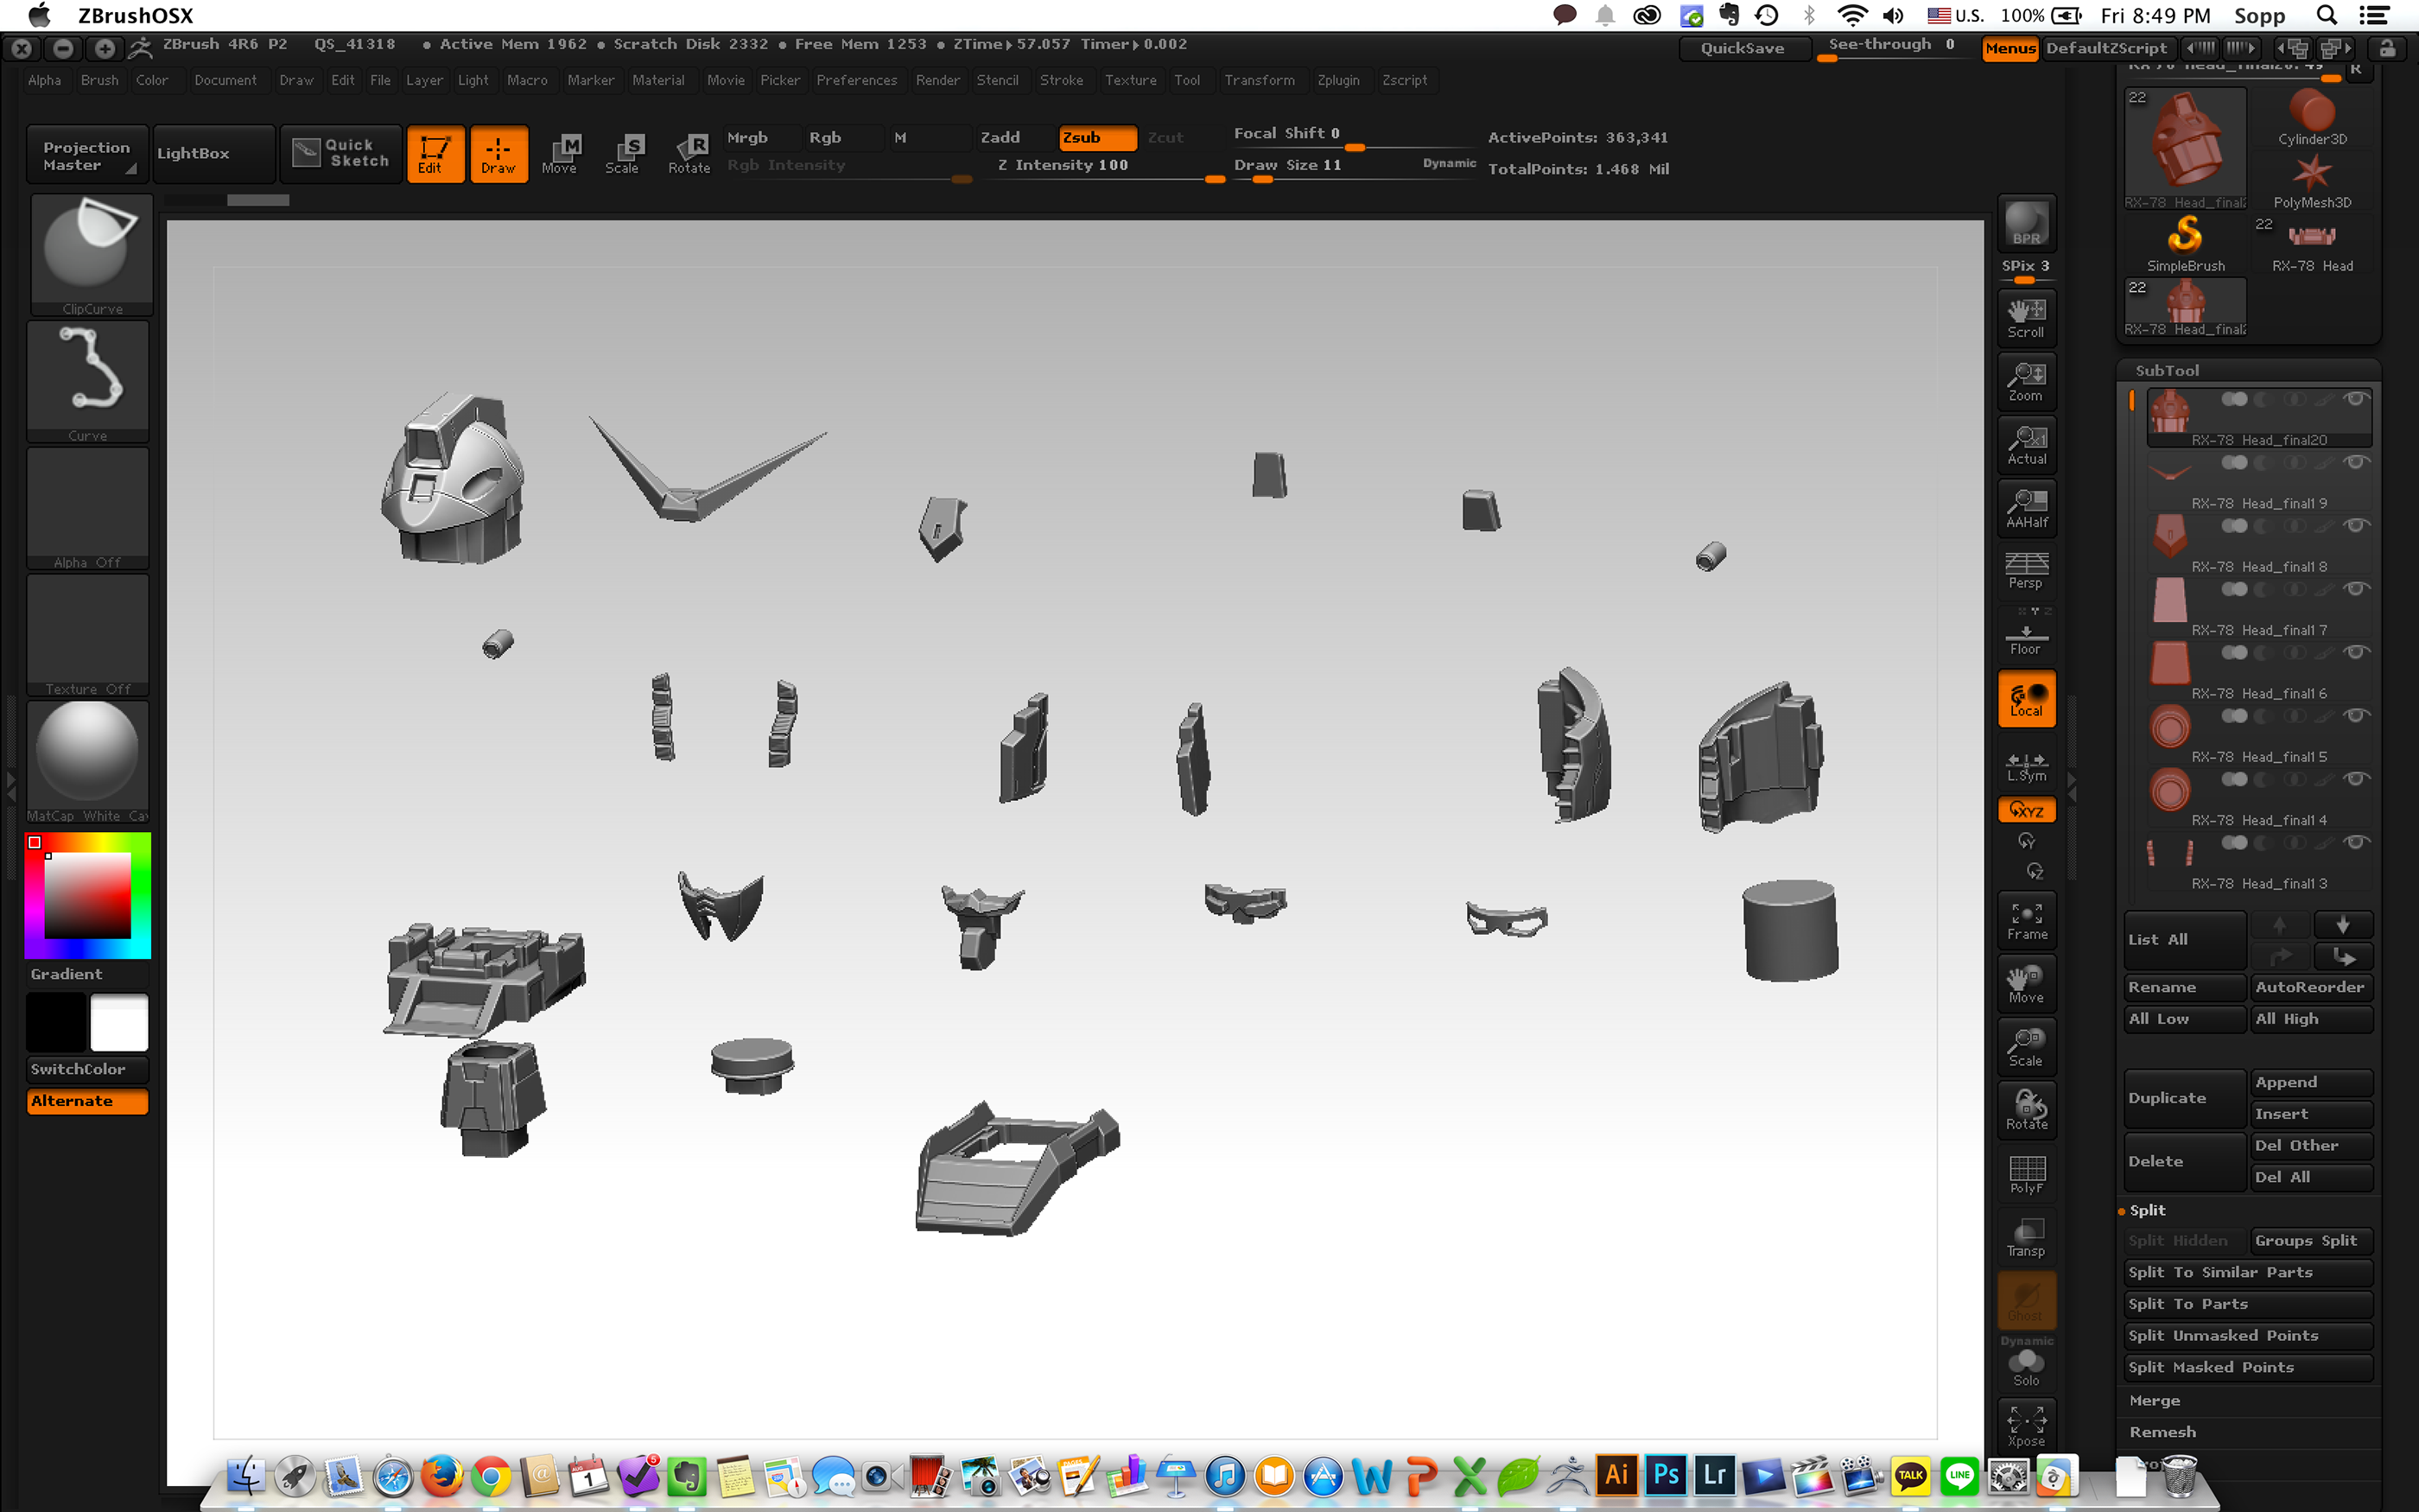
Task: Hide RX-78 Head_finall9 subtool with eye icon
Action: coord(2355,462)
